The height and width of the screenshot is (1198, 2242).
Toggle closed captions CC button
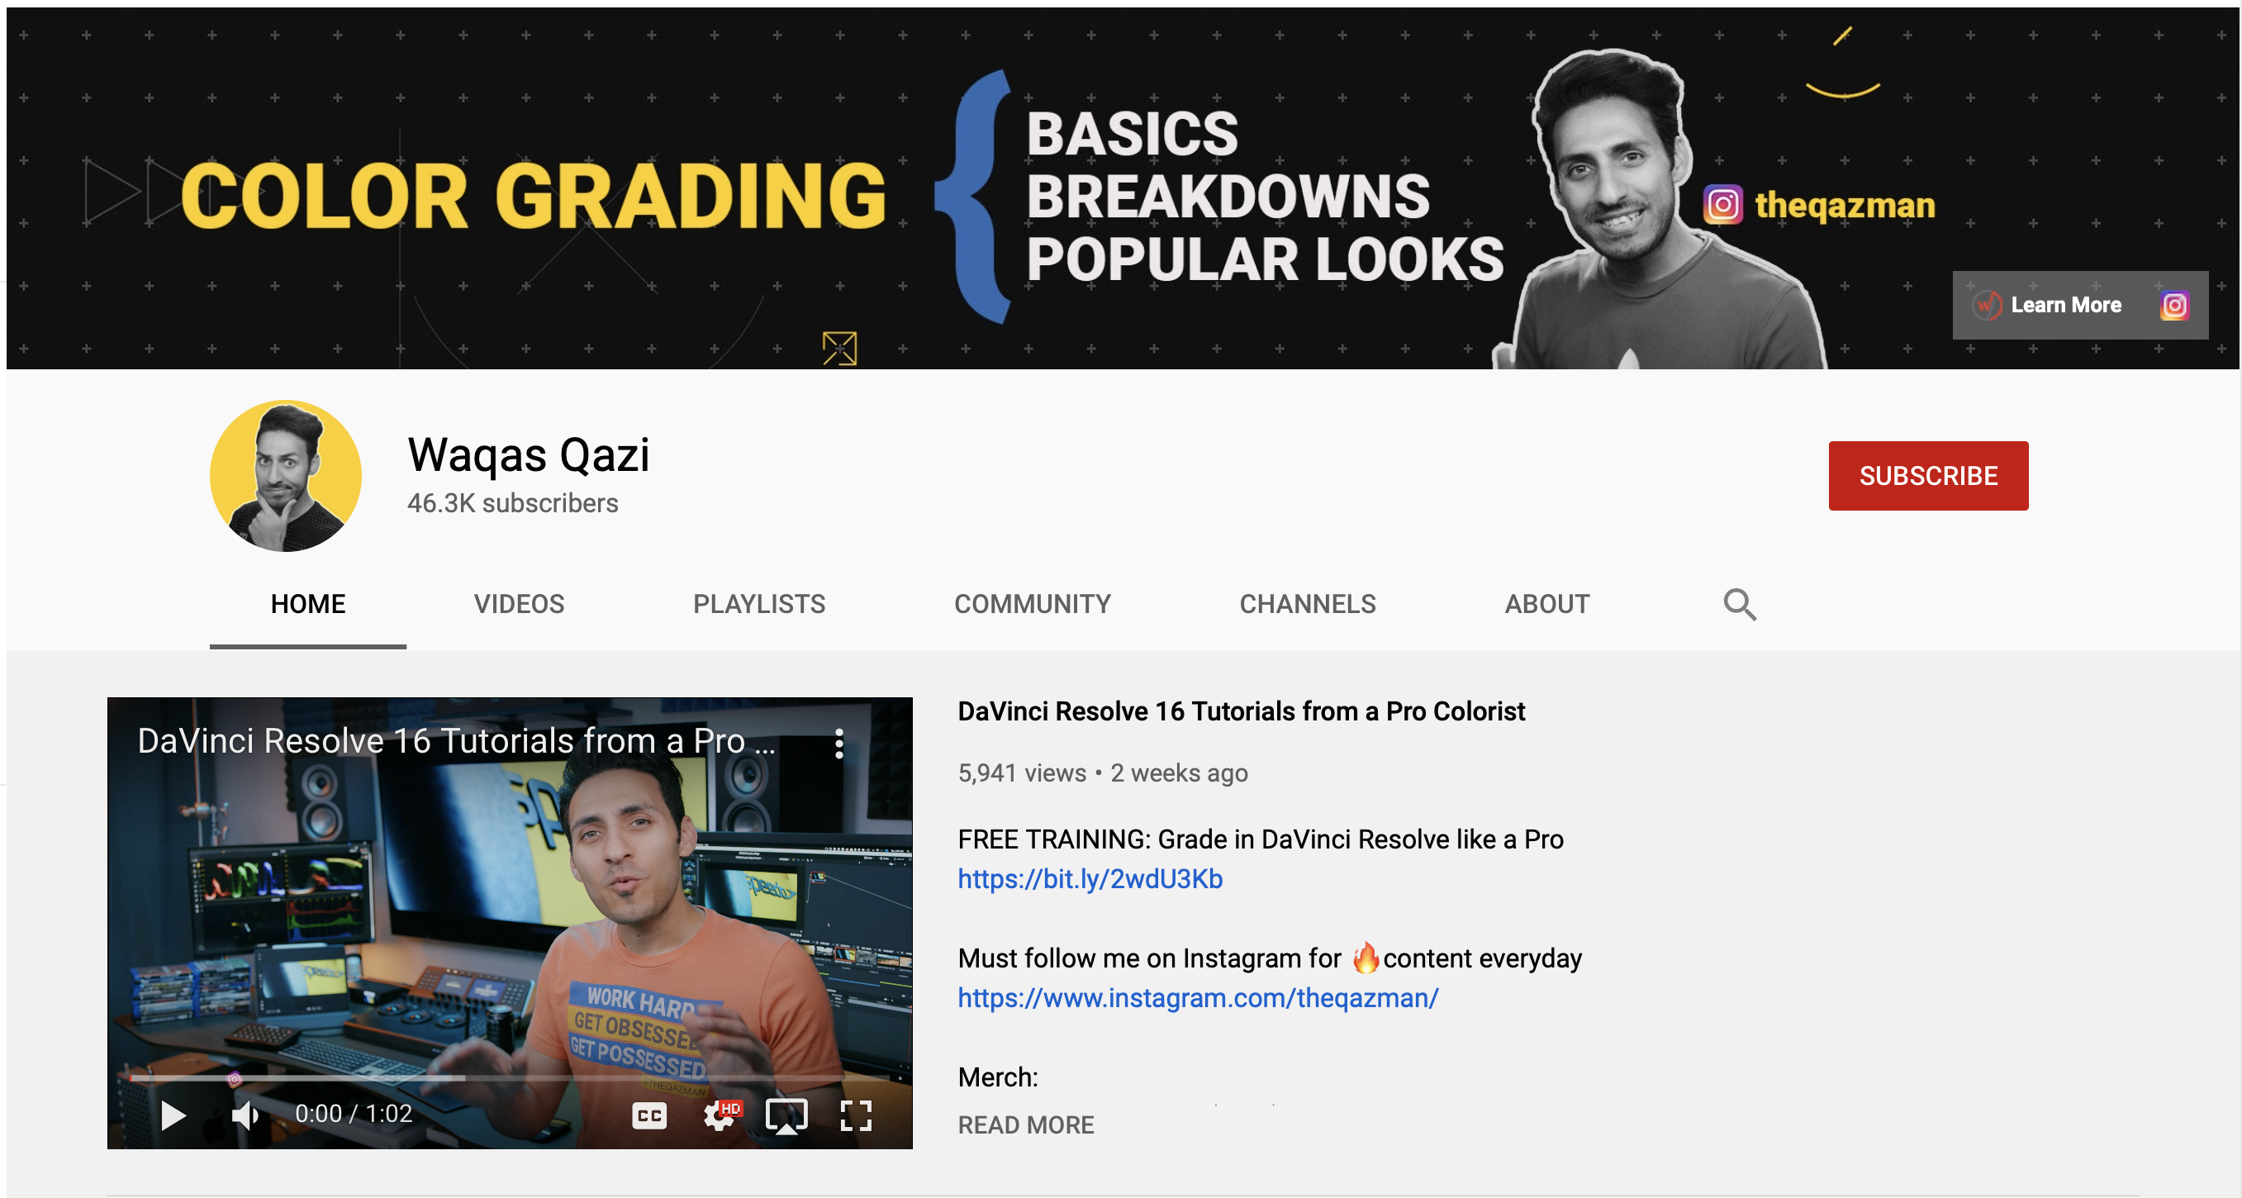point(649,1115)
